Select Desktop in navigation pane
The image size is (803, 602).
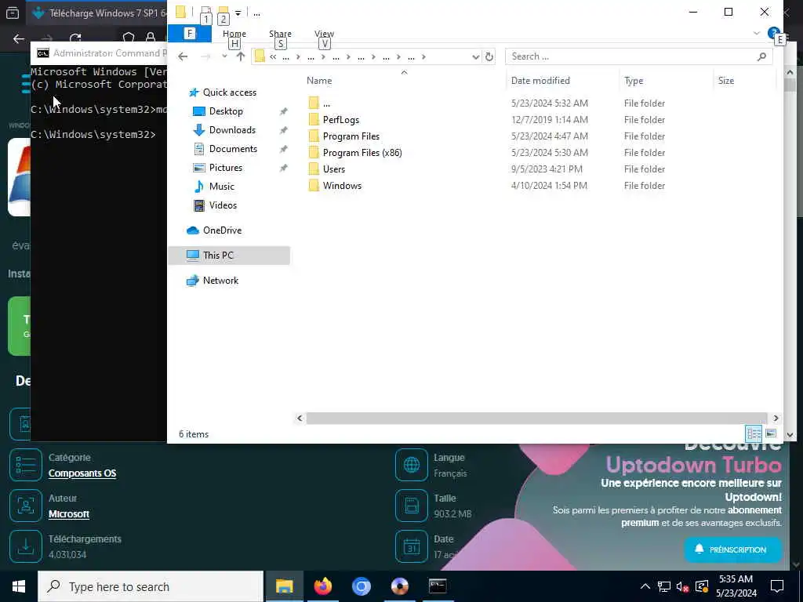click(226, 111)
